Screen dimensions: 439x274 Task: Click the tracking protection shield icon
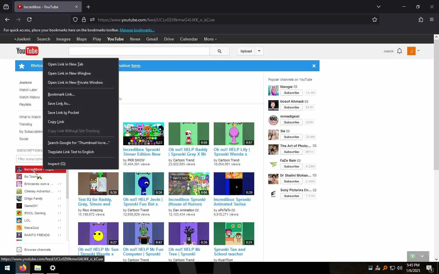(75, 19)
